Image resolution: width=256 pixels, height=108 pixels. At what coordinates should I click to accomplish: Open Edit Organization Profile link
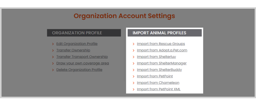77,44
